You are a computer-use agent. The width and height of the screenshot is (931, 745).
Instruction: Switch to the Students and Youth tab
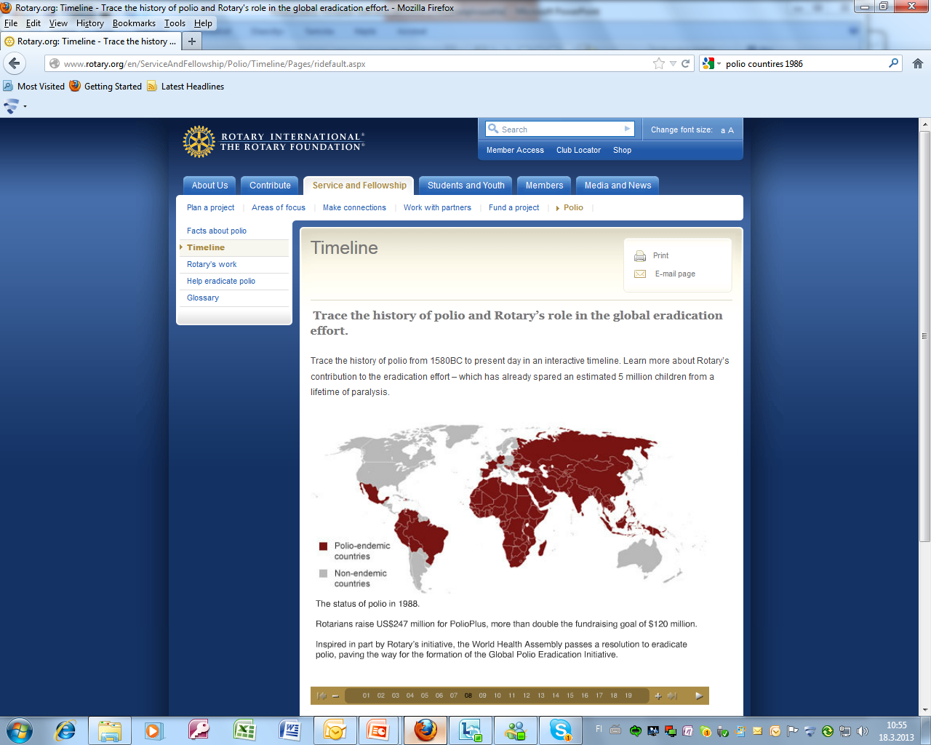tap(465, 186)
